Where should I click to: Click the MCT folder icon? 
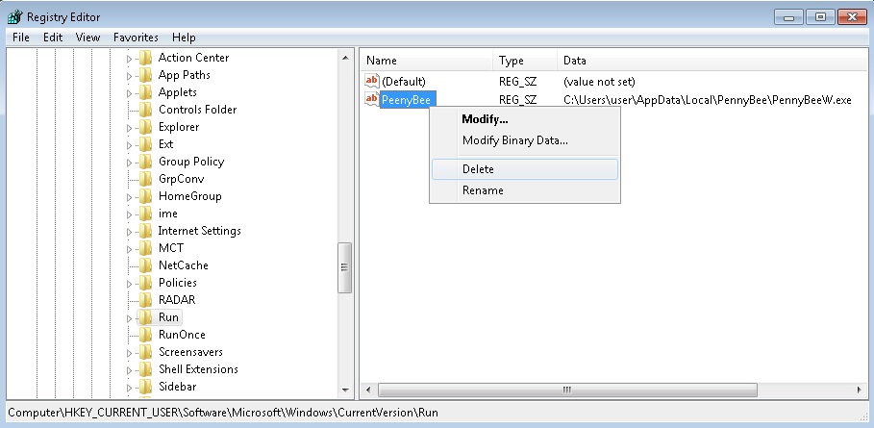pyautogui.click(x=145, y=248)
